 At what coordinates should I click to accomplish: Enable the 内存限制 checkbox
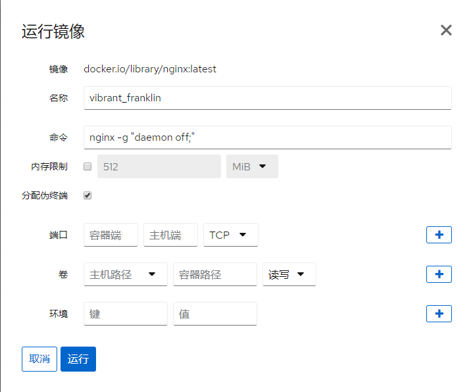click(87, 167)
